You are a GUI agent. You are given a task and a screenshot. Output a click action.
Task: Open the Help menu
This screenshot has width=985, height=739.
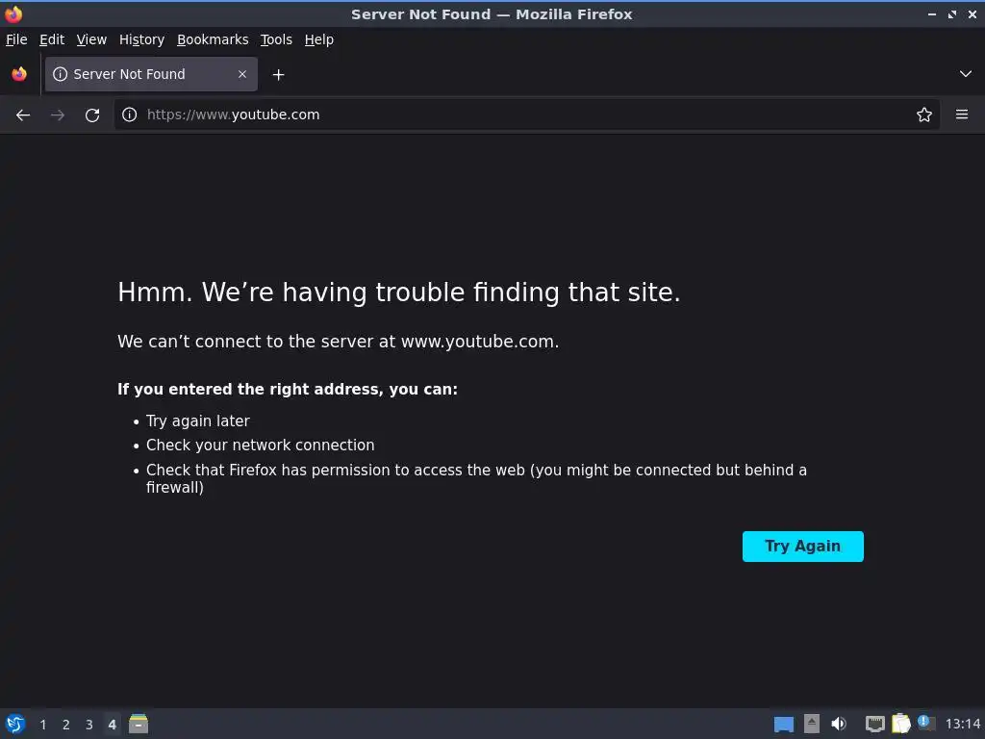319,39
